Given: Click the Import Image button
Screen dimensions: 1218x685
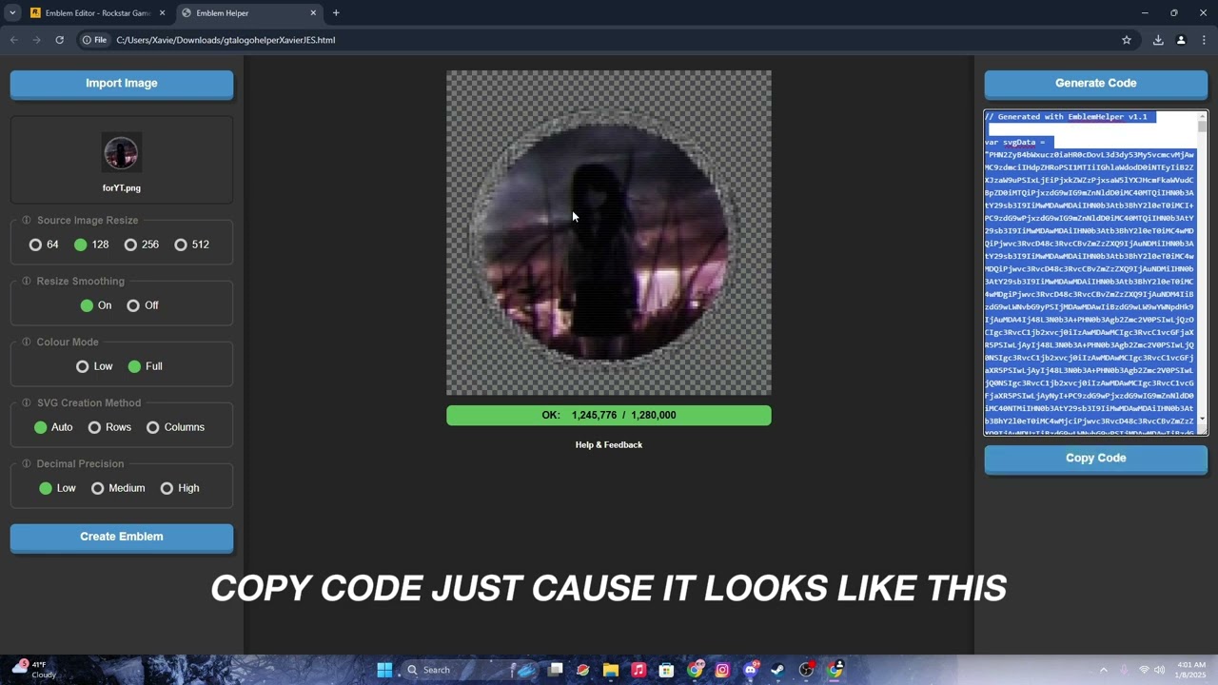Looking at the screenshot, I should coord(122,84).
